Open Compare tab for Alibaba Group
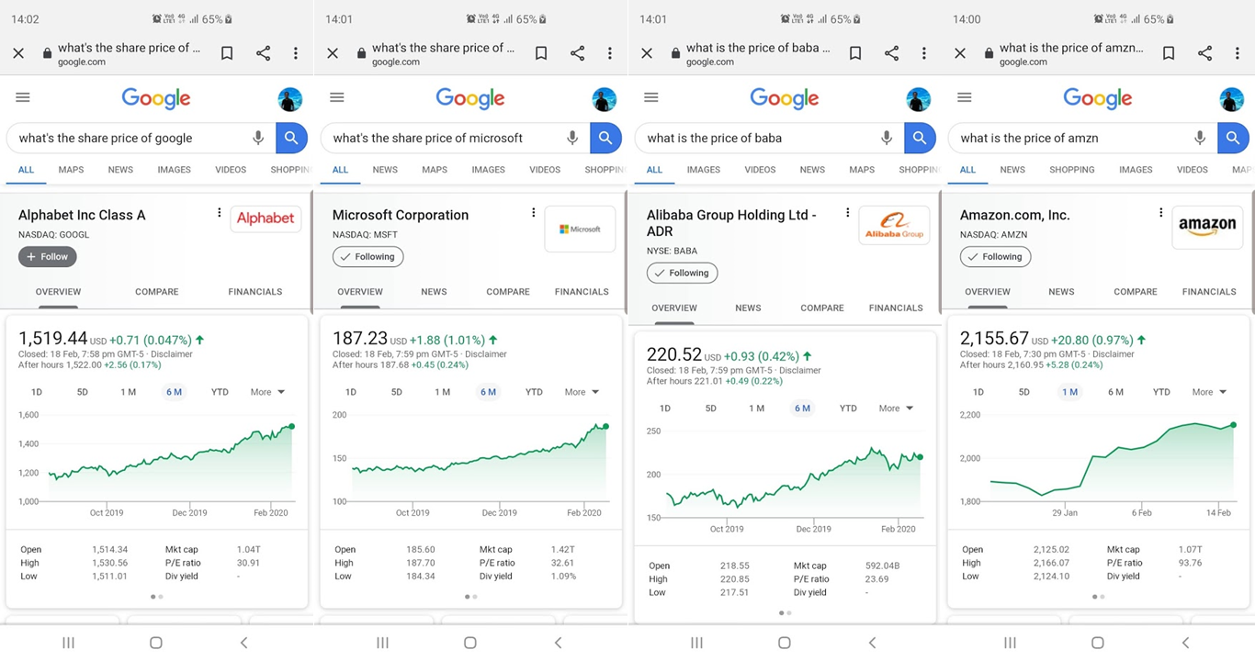The height and width of the screenshot is (661, 1255). coord(821,308)
